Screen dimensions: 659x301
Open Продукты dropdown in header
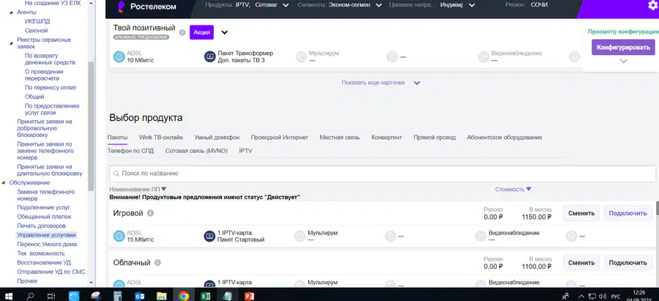(286, 5)
